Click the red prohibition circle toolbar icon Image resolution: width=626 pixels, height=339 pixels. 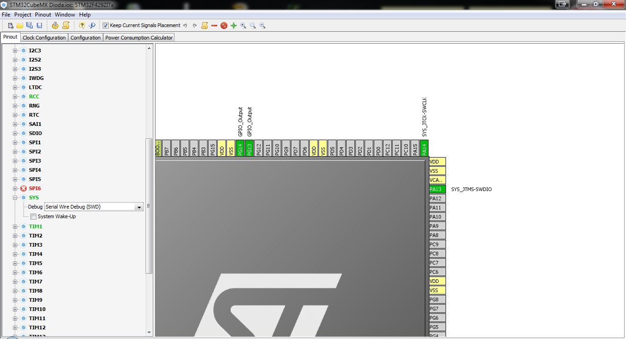pyautogui.click(x=224, y=26)
